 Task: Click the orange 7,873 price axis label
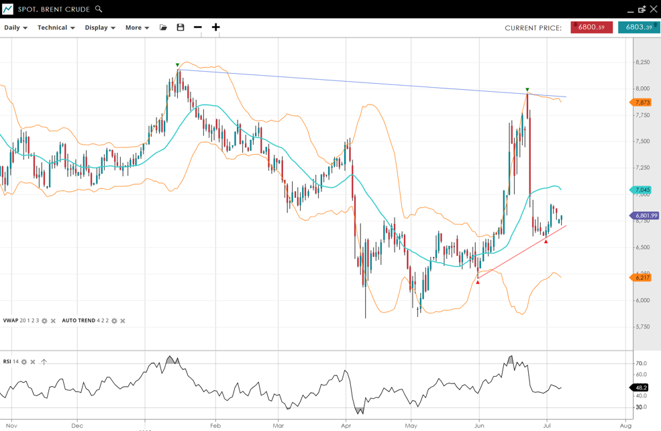coord(642,103)
